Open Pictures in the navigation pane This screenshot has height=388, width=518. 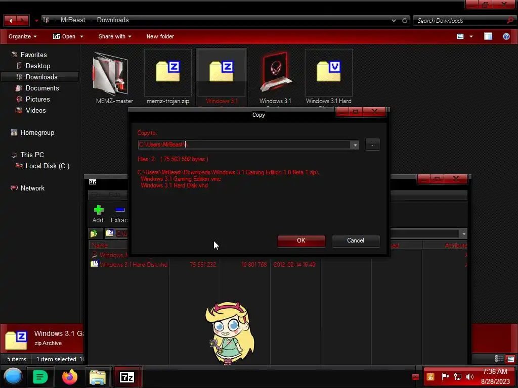coord(37,100)
